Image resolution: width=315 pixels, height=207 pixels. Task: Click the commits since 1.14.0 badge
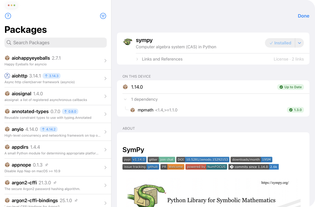point(254,167)
